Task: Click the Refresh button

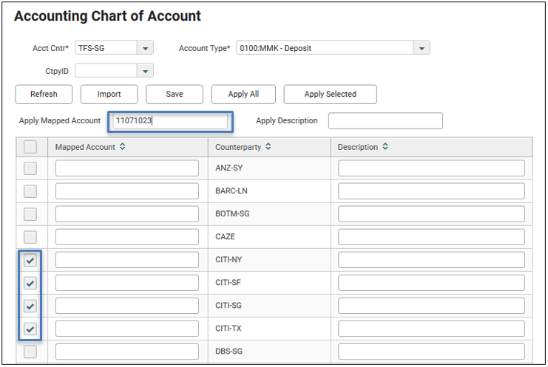Action: [x=44, y=95]
